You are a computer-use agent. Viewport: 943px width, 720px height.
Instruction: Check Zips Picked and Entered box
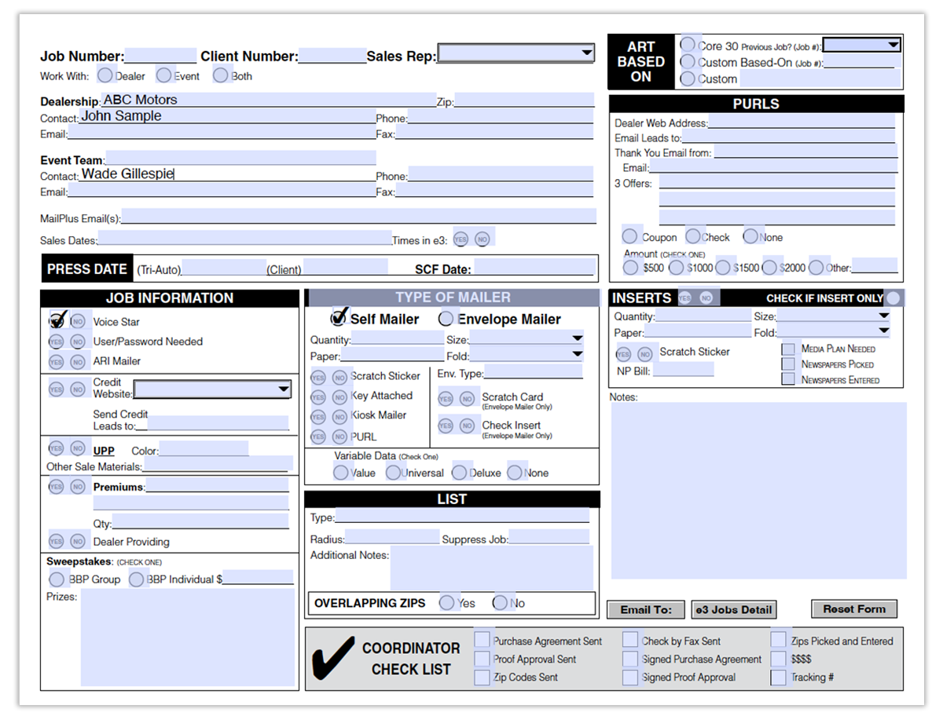778,641
